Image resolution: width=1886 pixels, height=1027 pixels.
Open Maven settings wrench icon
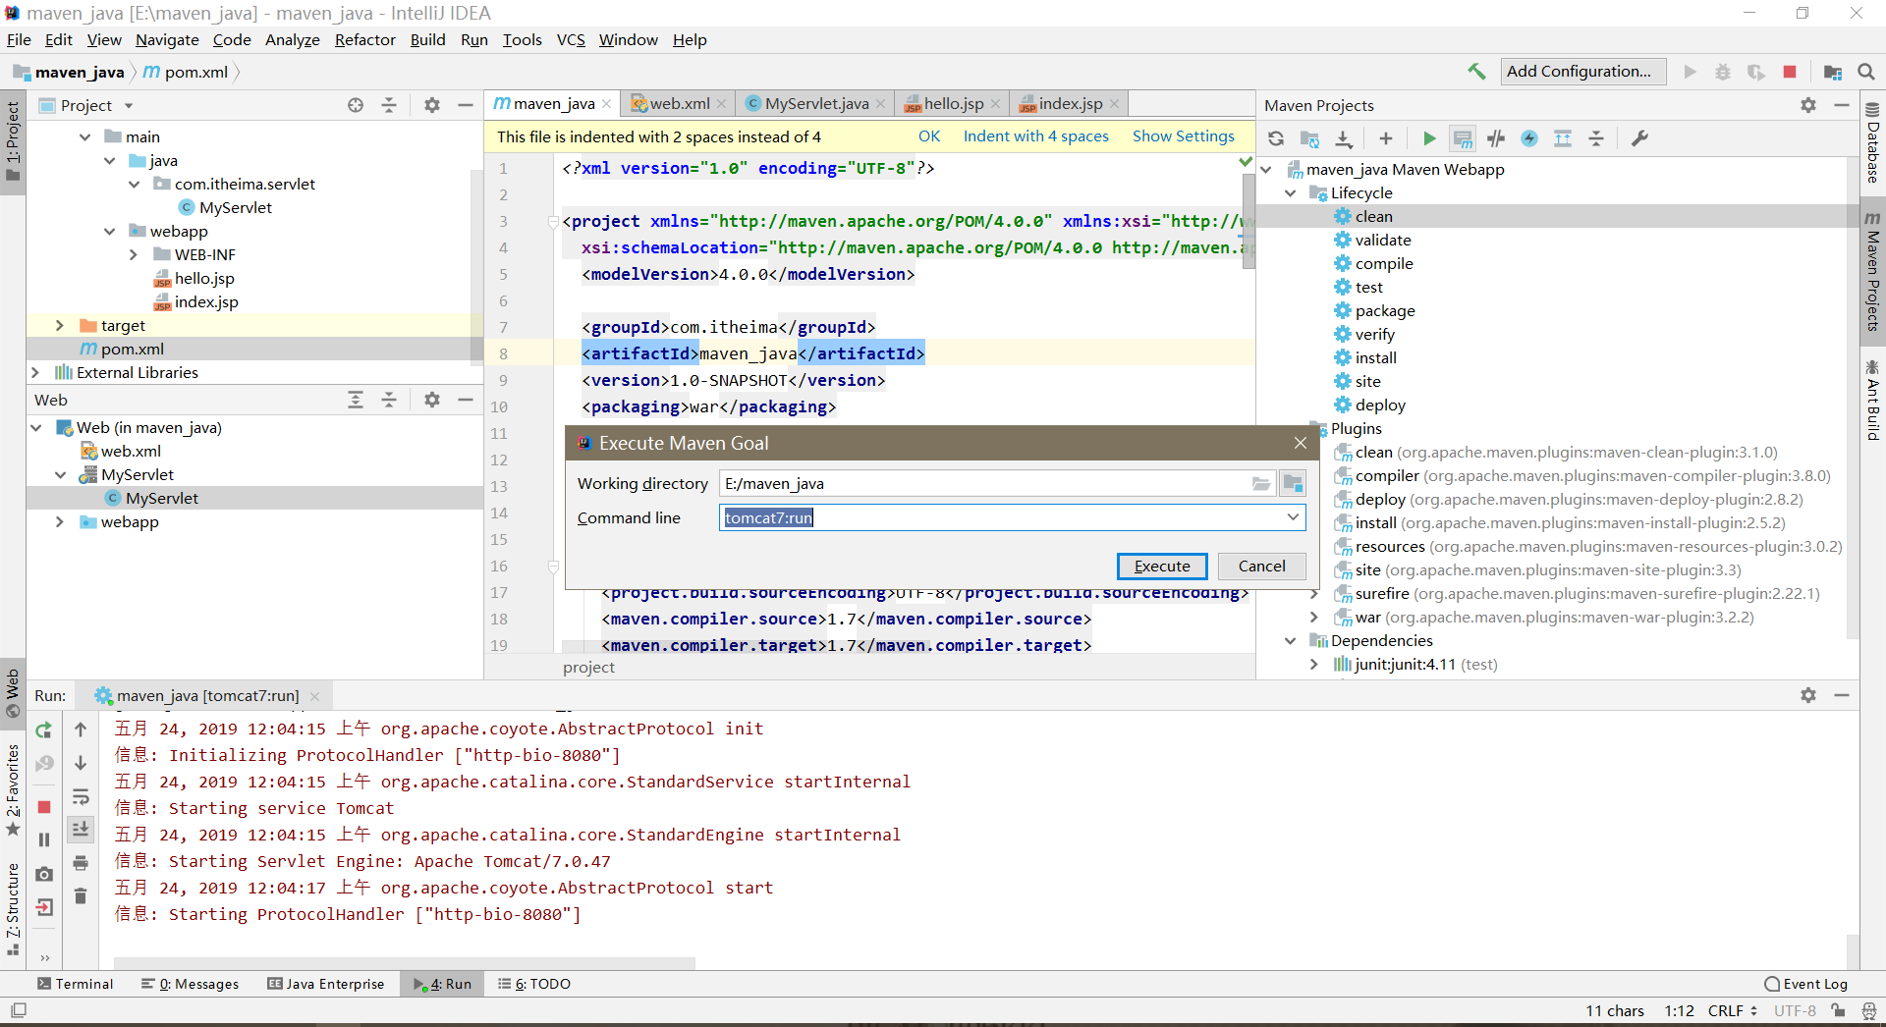point(1639,138)
